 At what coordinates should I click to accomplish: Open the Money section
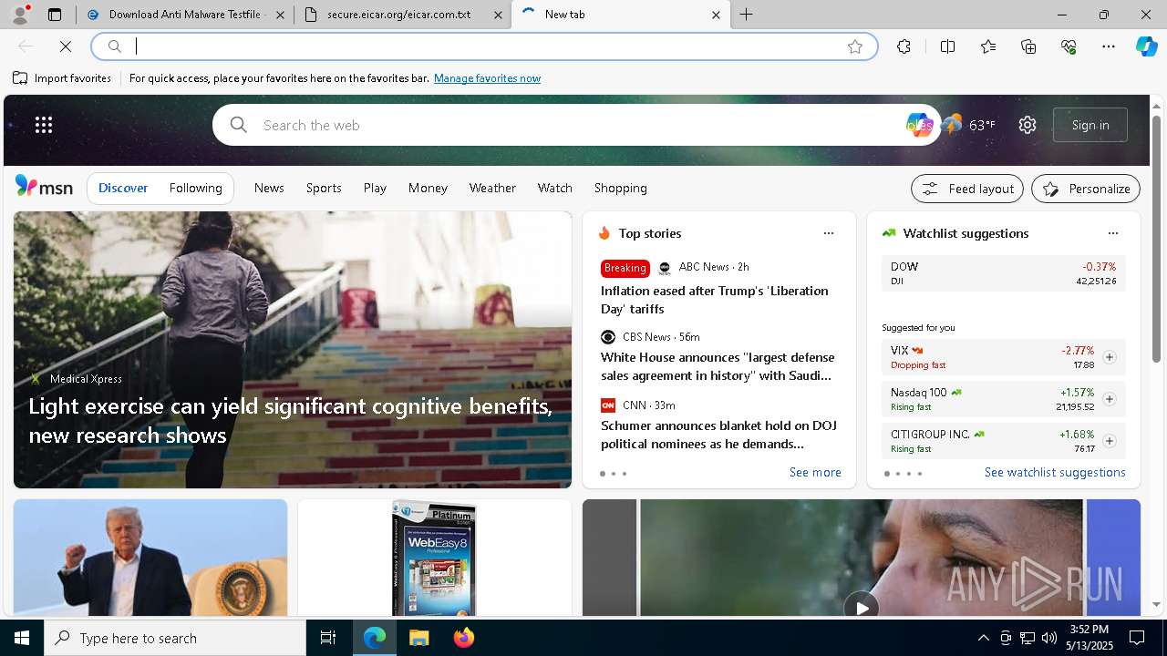428,188
